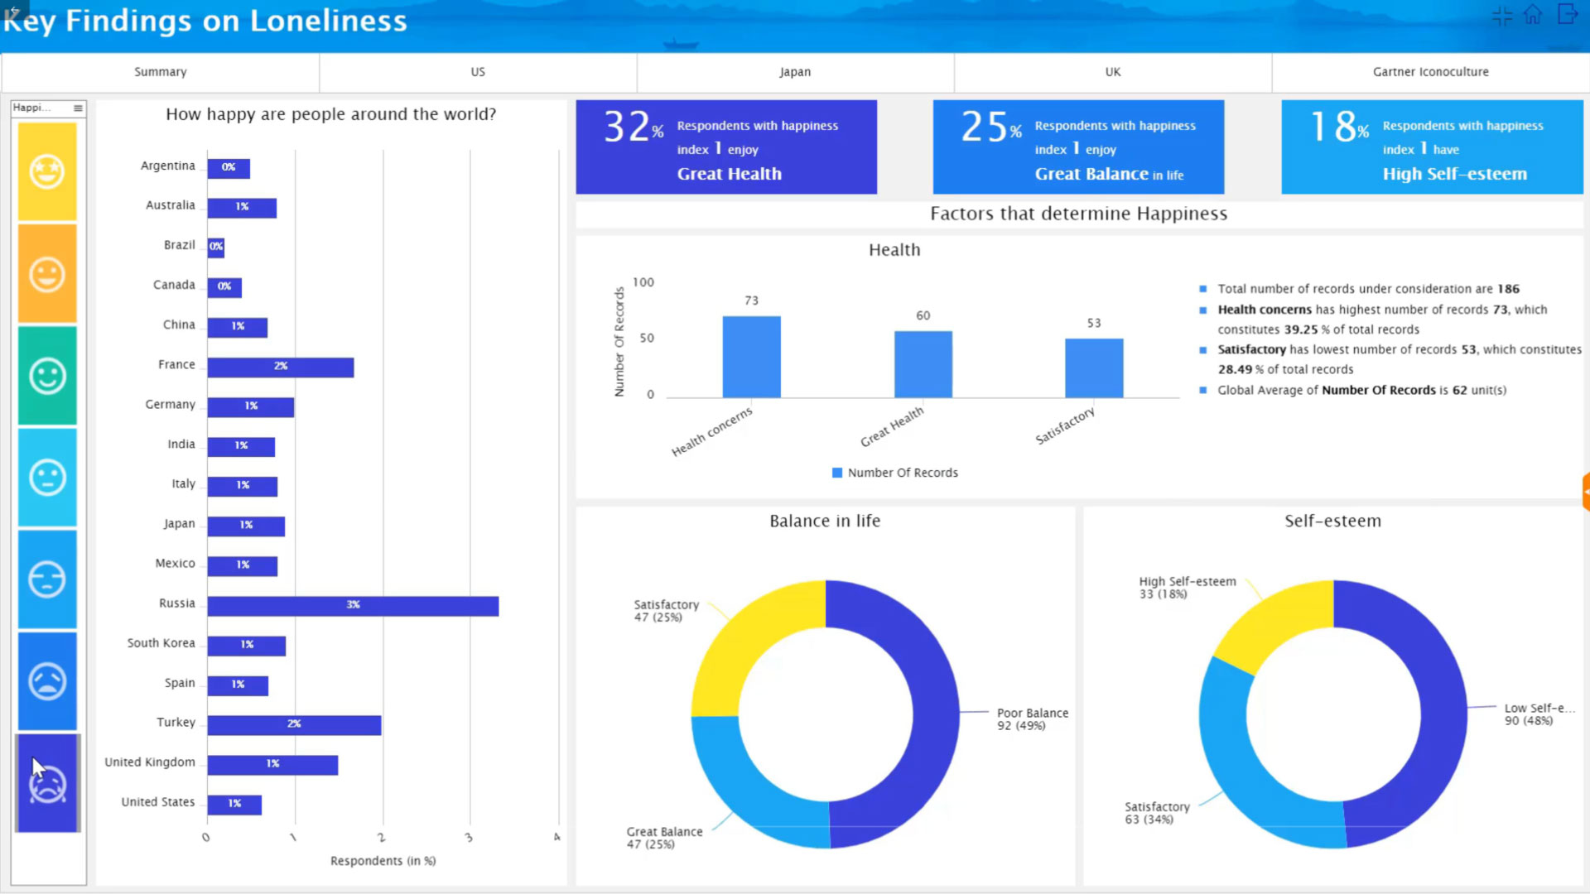Expand the Summary section tab
Image resolution: width=1590 pixels, height=894 pixels.
pyautogui.click(x=161, y=71)
